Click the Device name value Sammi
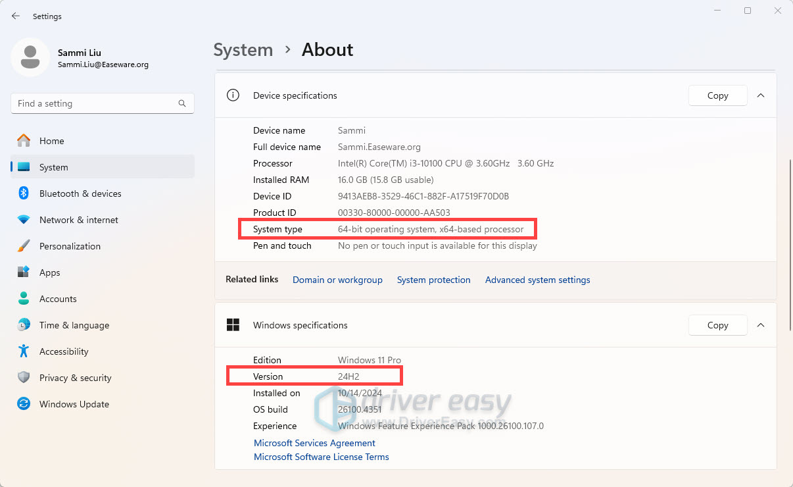The width and height of the screenshot is (793, 487). click(352, 130)
